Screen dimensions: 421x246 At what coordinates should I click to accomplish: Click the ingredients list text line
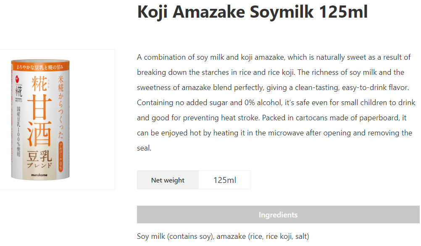click(223, 236)
